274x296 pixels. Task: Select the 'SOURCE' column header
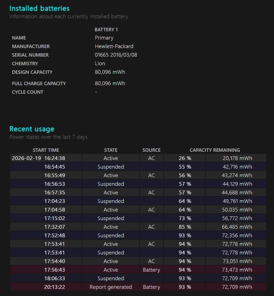[x=151, y=150]
